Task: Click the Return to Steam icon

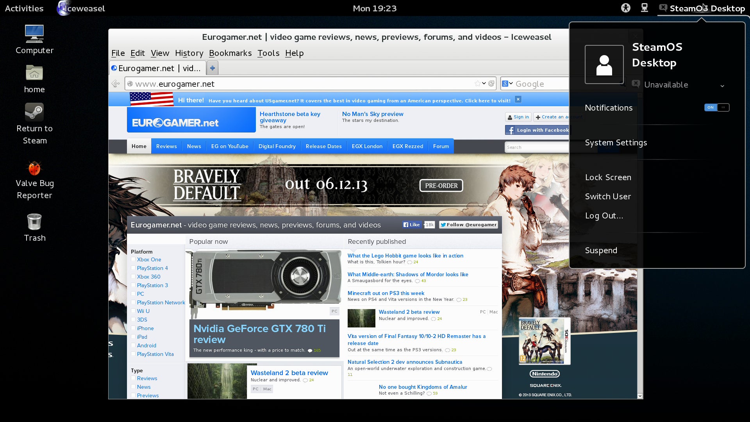Action: click(34, 123)
